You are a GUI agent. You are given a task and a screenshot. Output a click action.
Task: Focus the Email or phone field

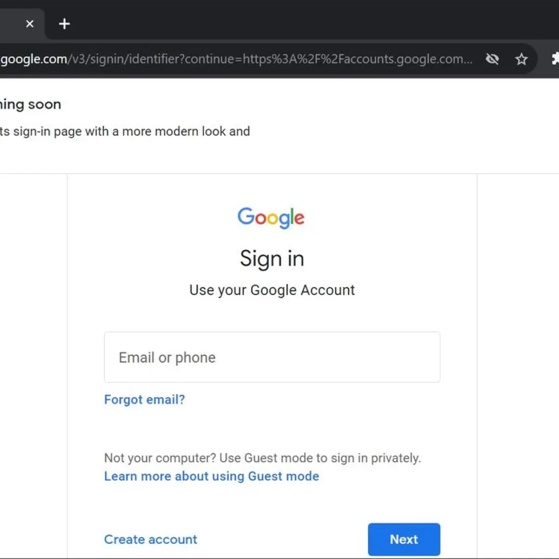(x=272, y=357)
